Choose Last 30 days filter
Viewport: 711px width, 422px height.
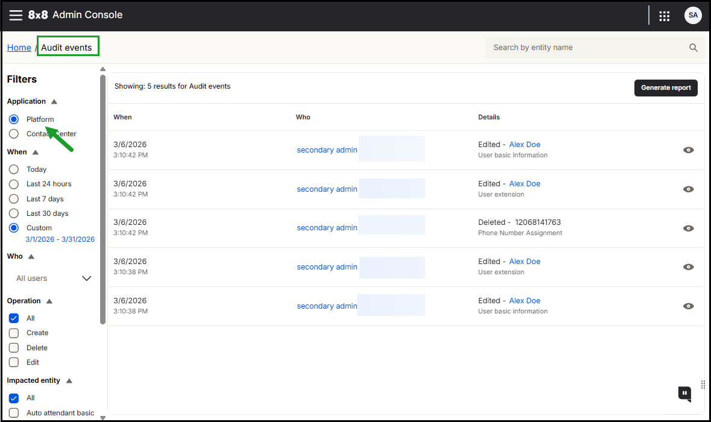pos(14,213)
